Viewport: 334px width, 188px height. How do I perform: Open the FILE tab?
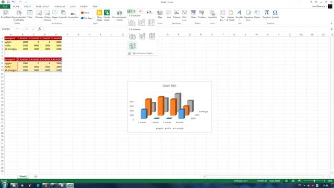[x=5, y=7]
